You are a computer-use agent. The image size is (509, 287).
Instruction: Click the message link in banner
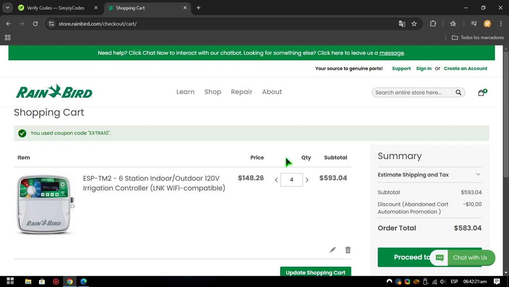pyautogui.click(x=392, y=53)
